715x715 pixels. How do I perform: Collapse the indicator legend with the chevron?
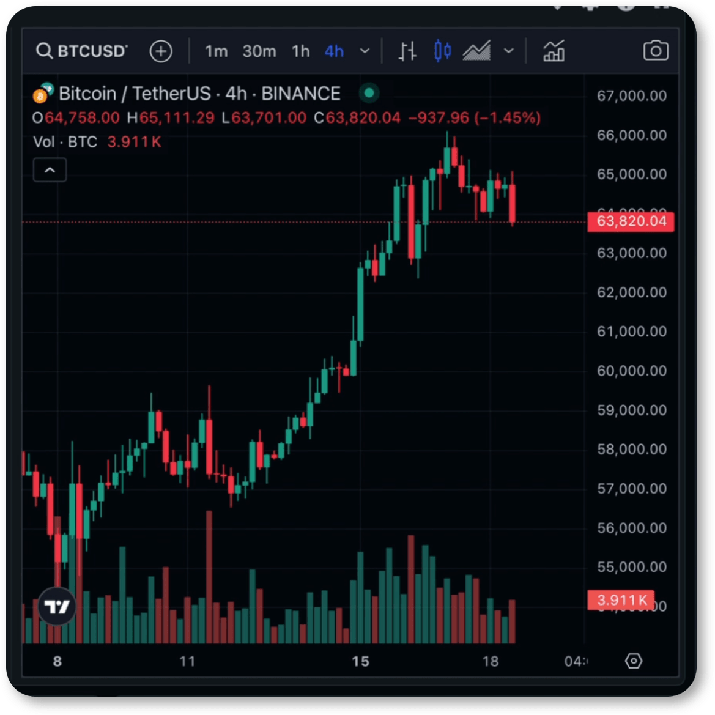coord(50,170)
